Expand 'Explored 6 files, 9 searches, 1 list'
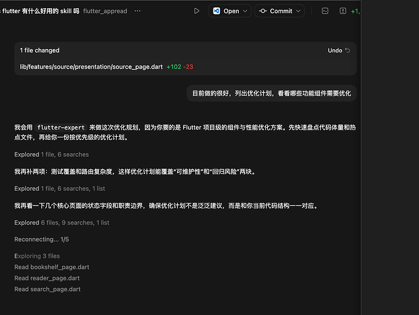Screen dimensions: 419x315 click(62, 222)
